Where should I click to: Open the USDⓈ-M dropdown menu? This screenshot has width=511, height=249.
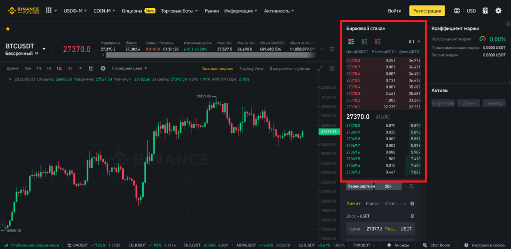75,11
